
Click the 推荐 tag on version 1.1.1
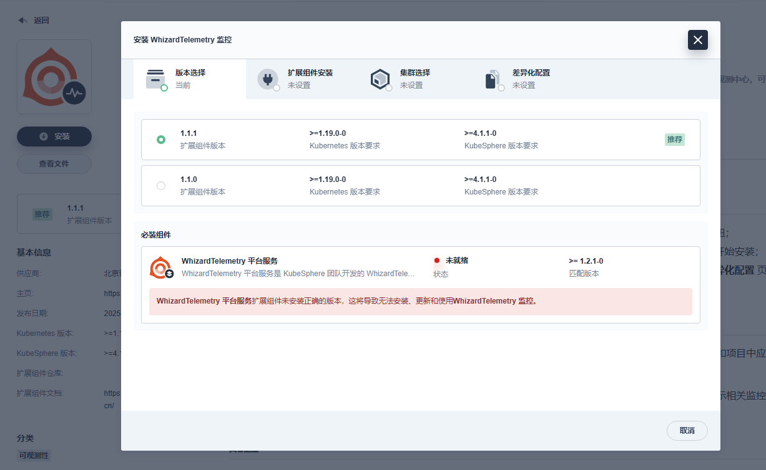[675, 140]
